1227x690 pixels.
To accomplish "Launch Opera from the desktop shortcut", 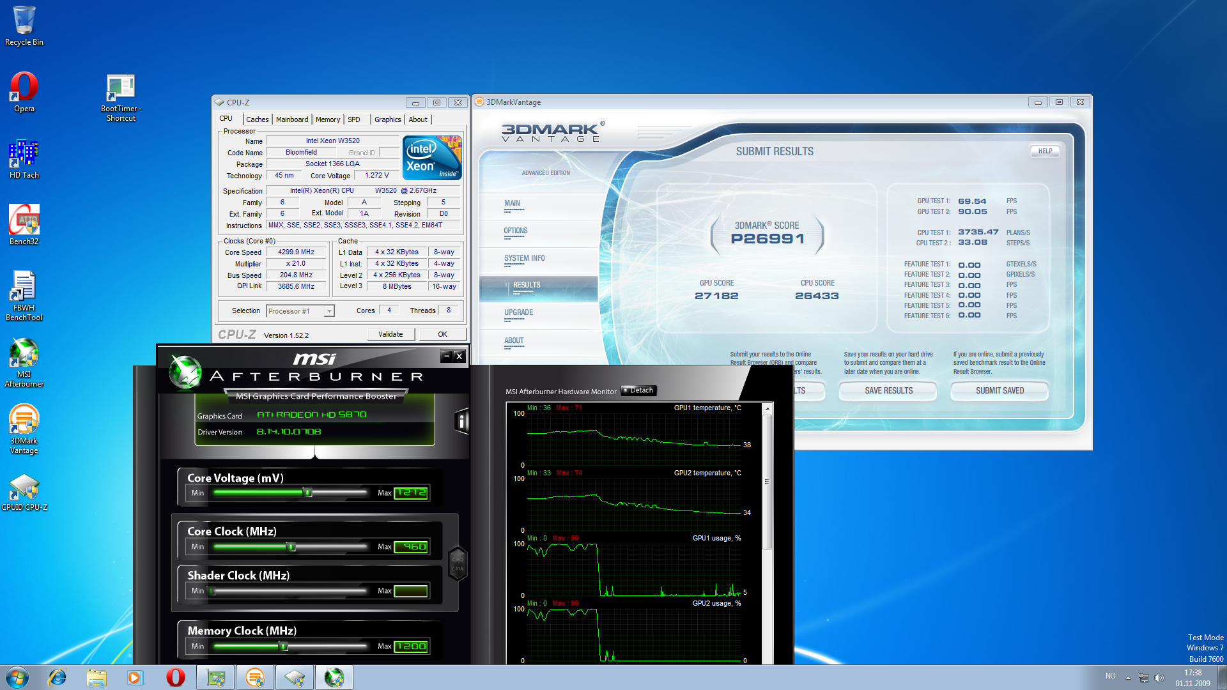I will tap(24, 92).
